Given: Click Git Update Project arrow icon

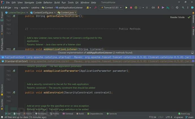Looking at the screenshot, I should point(158,8).
